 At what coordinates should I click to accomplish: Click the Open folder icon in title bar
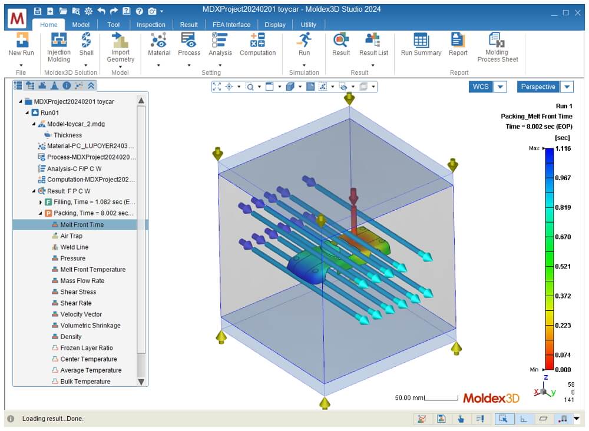click(63, 11)
